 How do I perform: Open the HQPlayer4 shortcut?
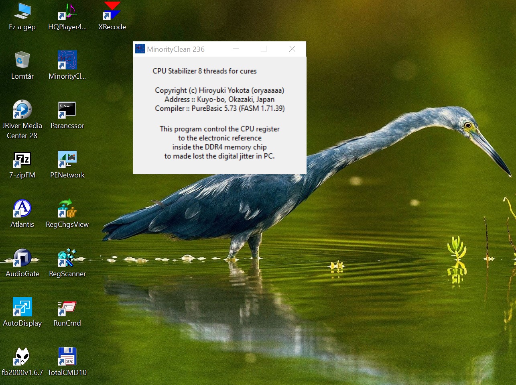67,11
